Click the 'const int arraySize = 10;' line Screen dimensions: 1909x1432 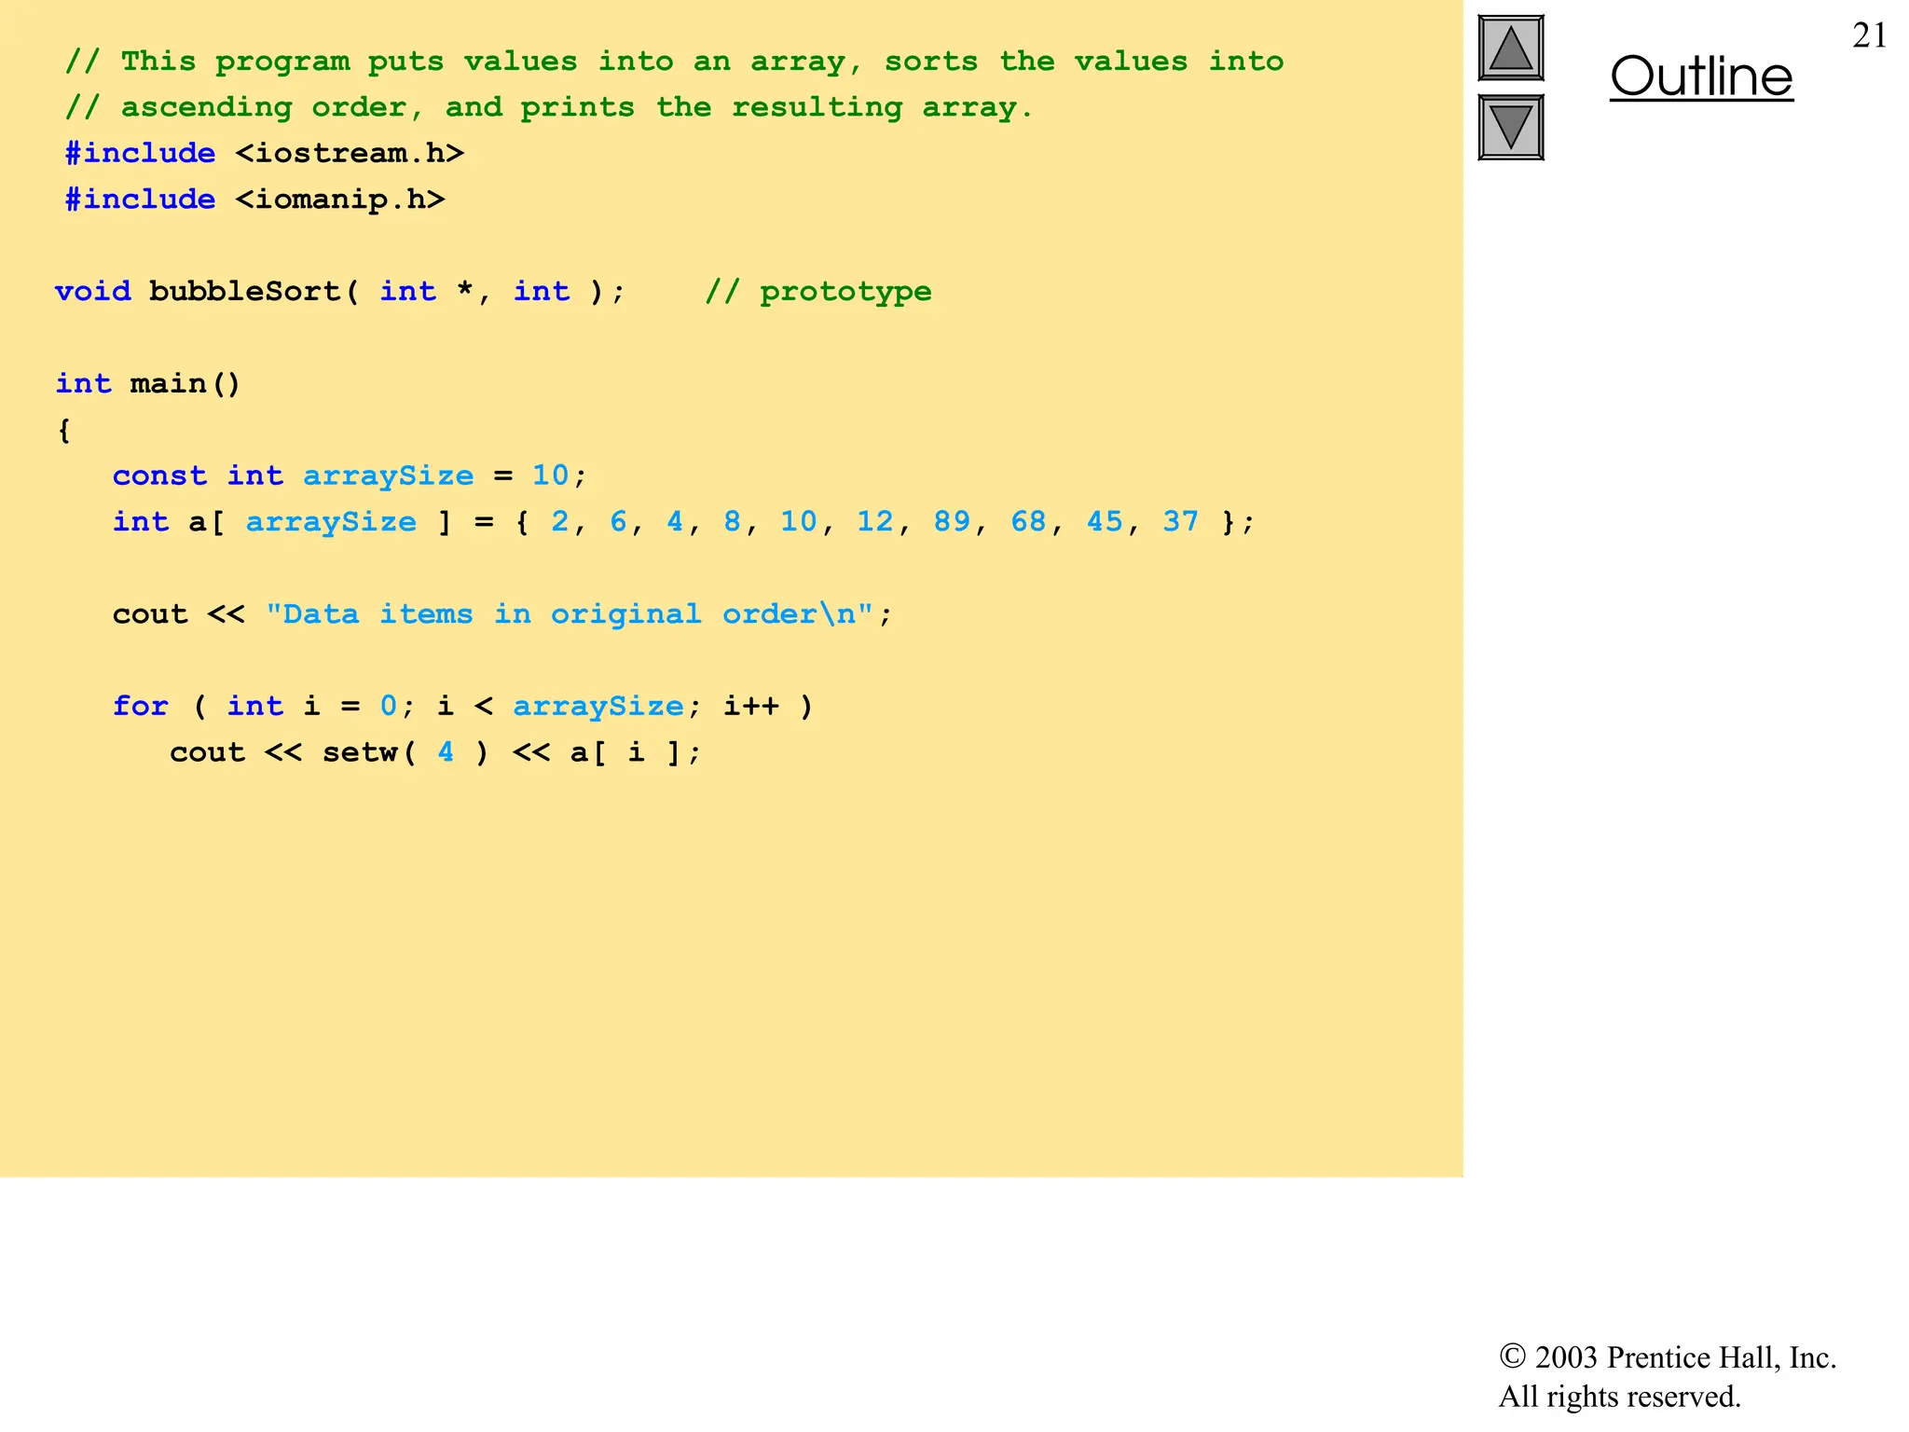click(350, 476)
